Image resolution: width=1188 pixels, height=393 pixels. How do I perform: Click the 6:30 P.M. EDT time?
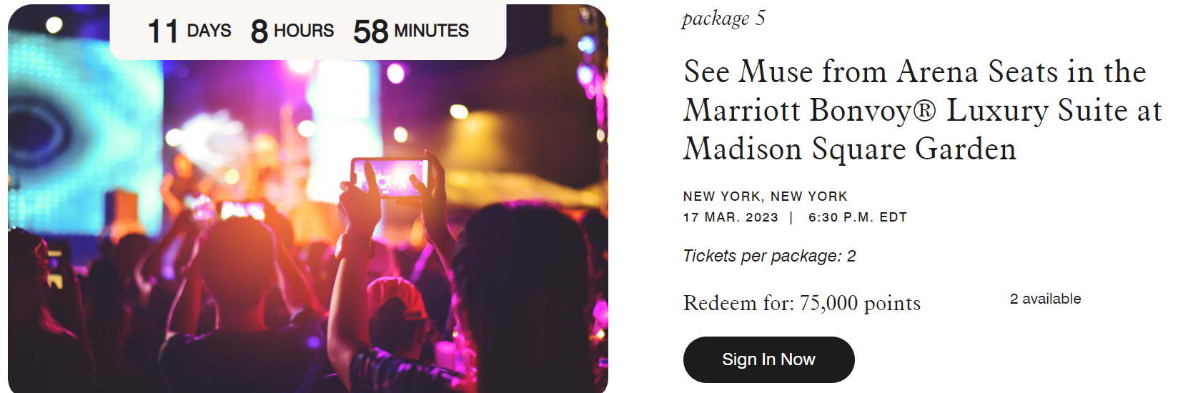858,217
